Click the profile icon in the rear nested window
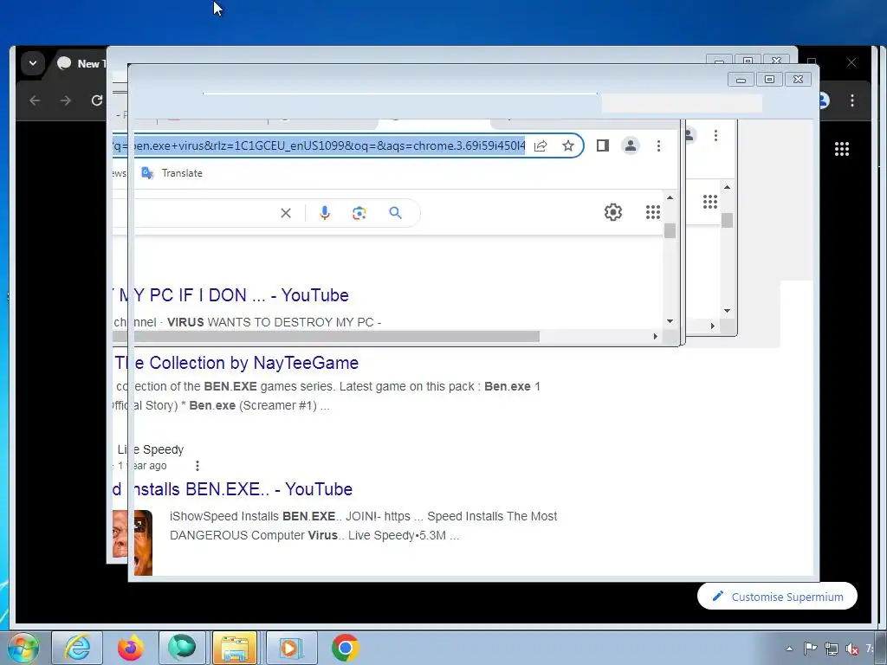887x665 pixels. [x=689, y=136]
